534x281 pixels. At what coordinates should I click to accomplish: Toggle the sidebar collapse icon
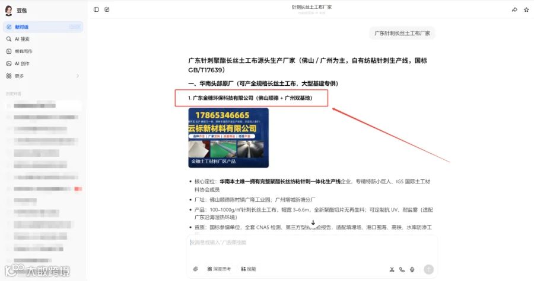point(96,9)
